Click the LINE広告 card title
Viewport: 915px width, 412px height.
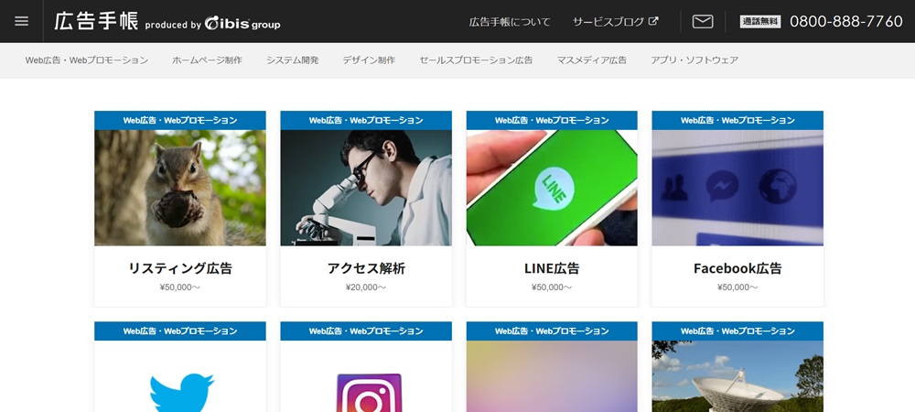552,268
